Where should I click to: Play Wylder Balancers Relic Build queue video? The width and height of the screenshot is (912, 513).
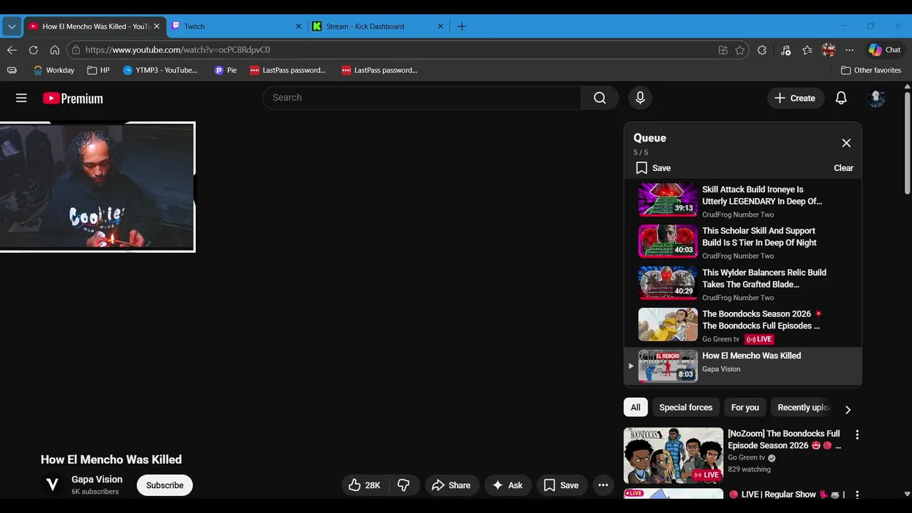click(742, 284)
